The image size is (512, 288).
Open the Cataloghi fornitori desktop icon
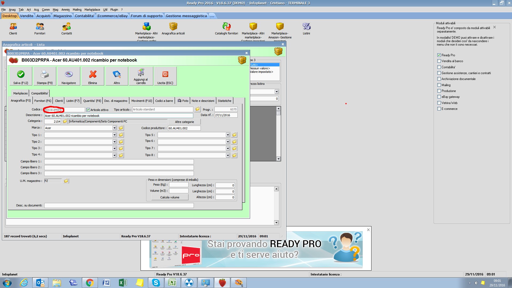226,26
